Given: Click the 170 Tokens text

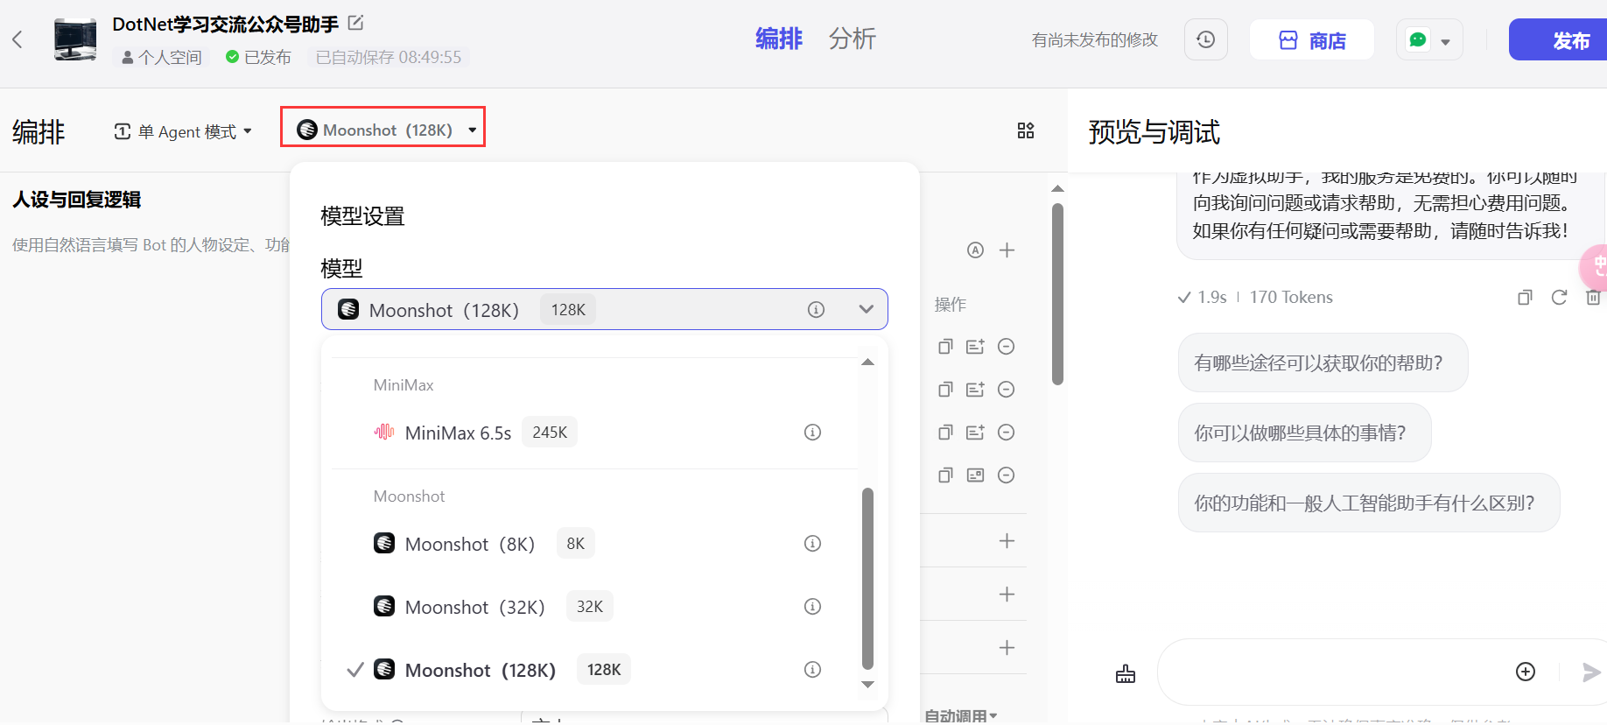Looking at the screenshot, I should (x=1291, y=298).
